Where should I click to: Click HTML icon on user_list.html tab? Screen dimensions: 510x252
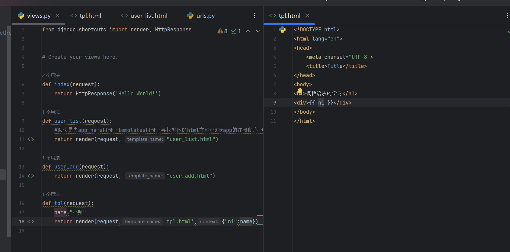(x=124, y=16)
